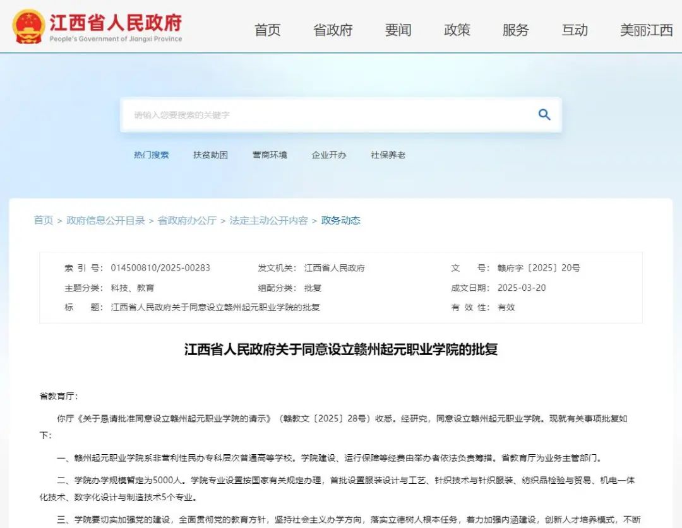Select the 政务动态 breadcrumb item

[x=340, y=220]
